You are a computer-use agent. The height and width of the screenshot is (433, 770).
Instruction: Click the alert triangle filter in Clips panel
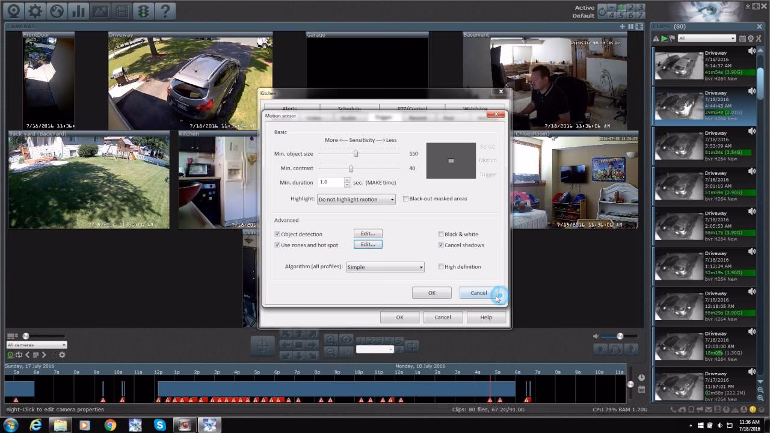click(x=656, y=38)
